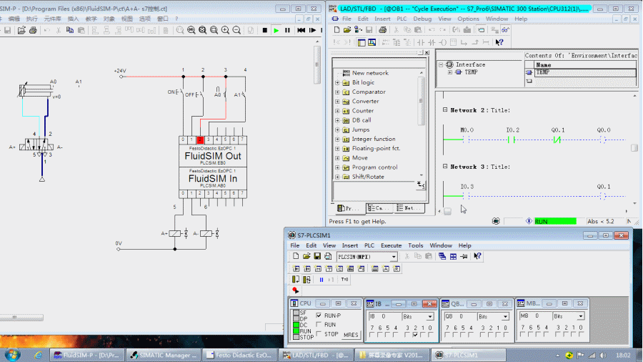The image size is (643, 362).
Task: Check bit 3 of IB 0
Action: click(x=408, y=335)
